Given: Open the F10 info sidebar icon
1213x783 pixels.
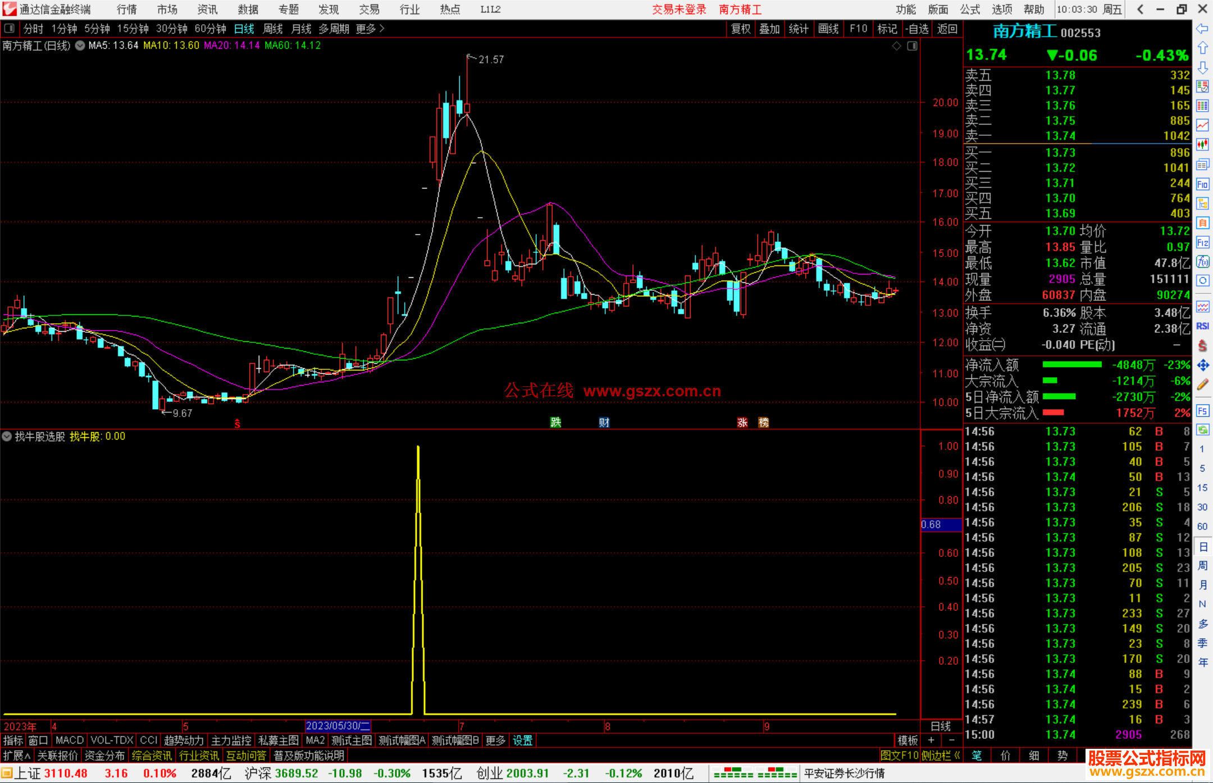Looking at the screenshot, I should coord(1202,184).
